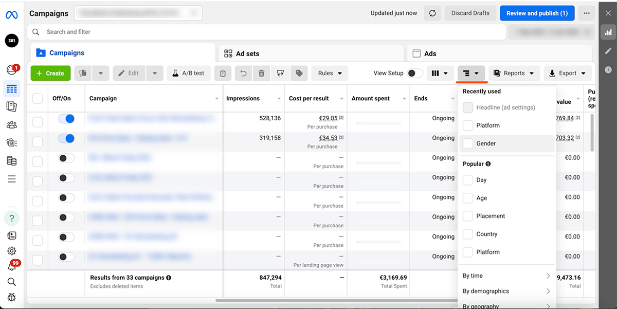This screenshot has height=309, width=617.
Task: Click the clipboard icon in the toolbar
Action: pos(223,73)
